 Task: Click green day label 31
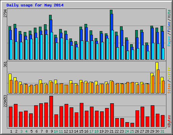[162, 131]
